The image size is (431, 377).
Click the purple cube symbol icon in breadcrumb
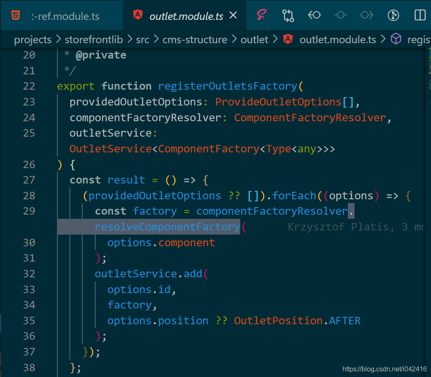click(x=396, y=39)
